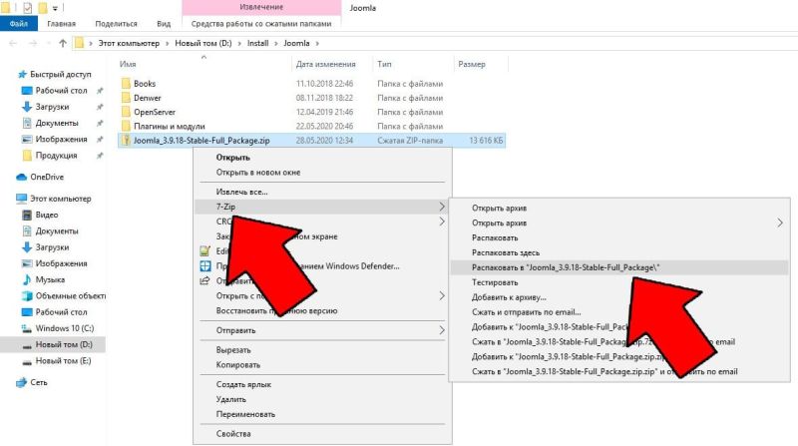Image resolution: width=798 pixels, height=446 pixels.
Task: Choose Добавить к архиву...
Action: click(x=509, y=297)
